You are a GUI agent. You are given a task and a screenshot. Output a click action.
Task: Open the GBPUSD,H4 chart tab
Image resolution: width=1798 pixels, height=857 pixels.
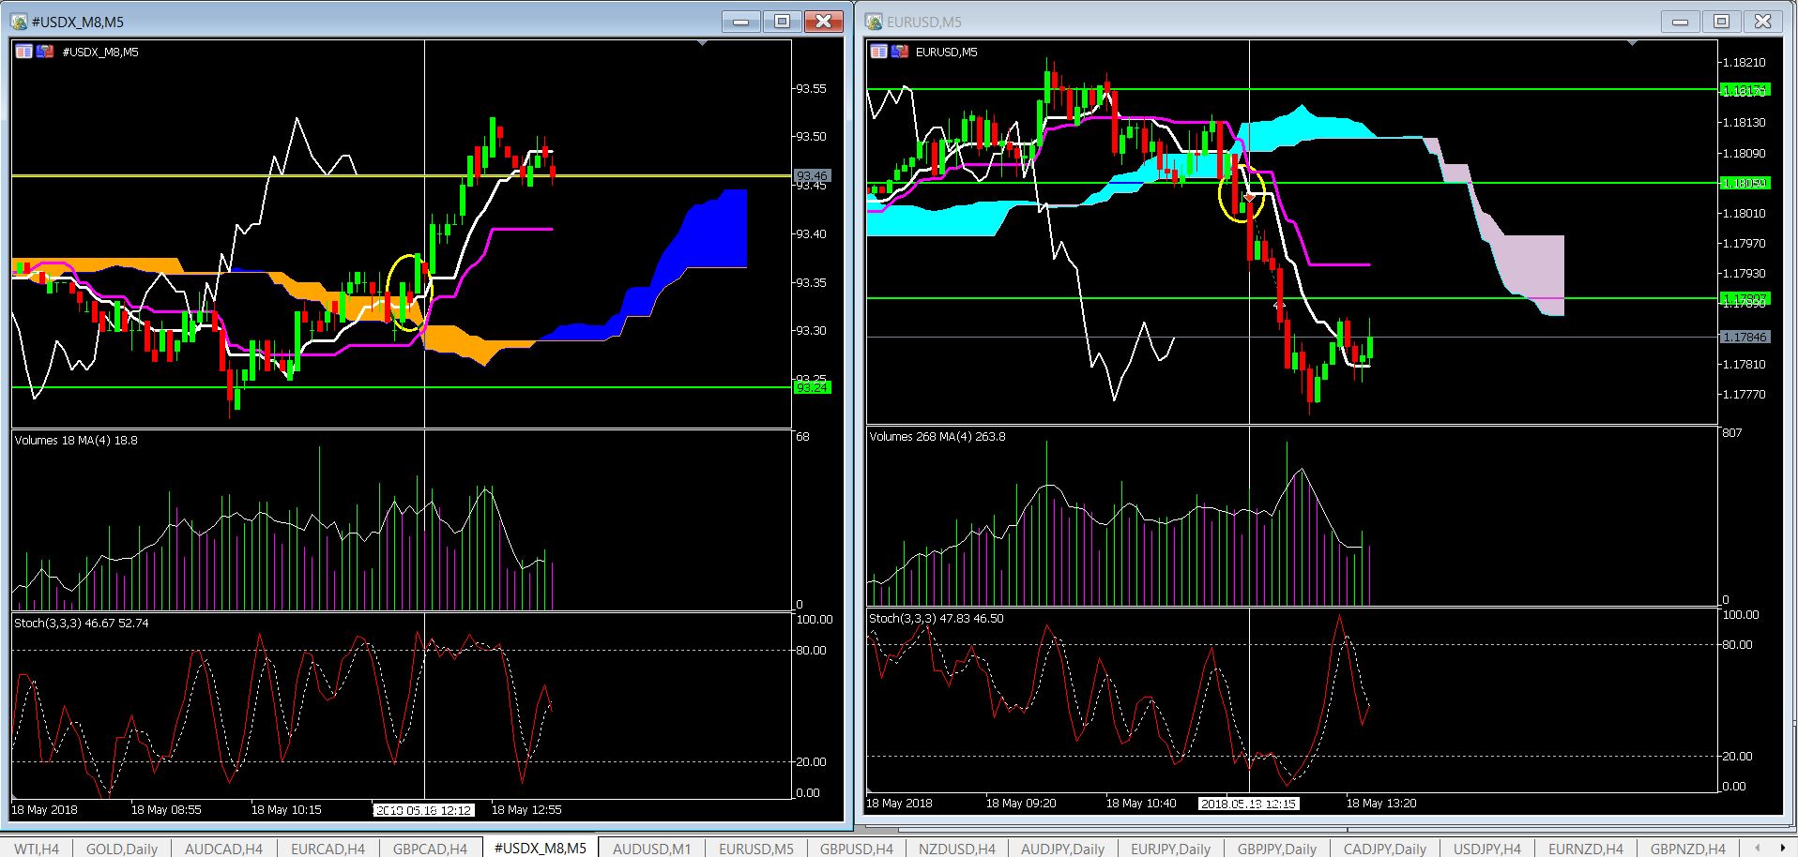pos(856,848)
